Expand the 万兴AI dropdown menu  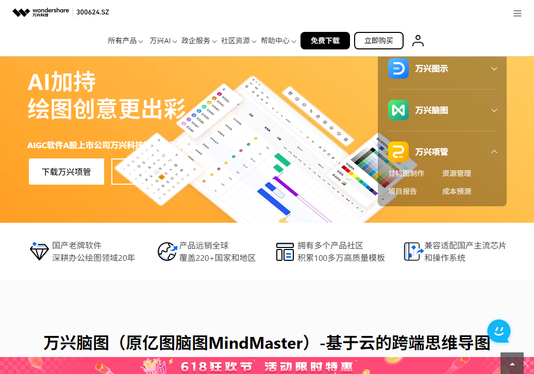click(163, 41)
